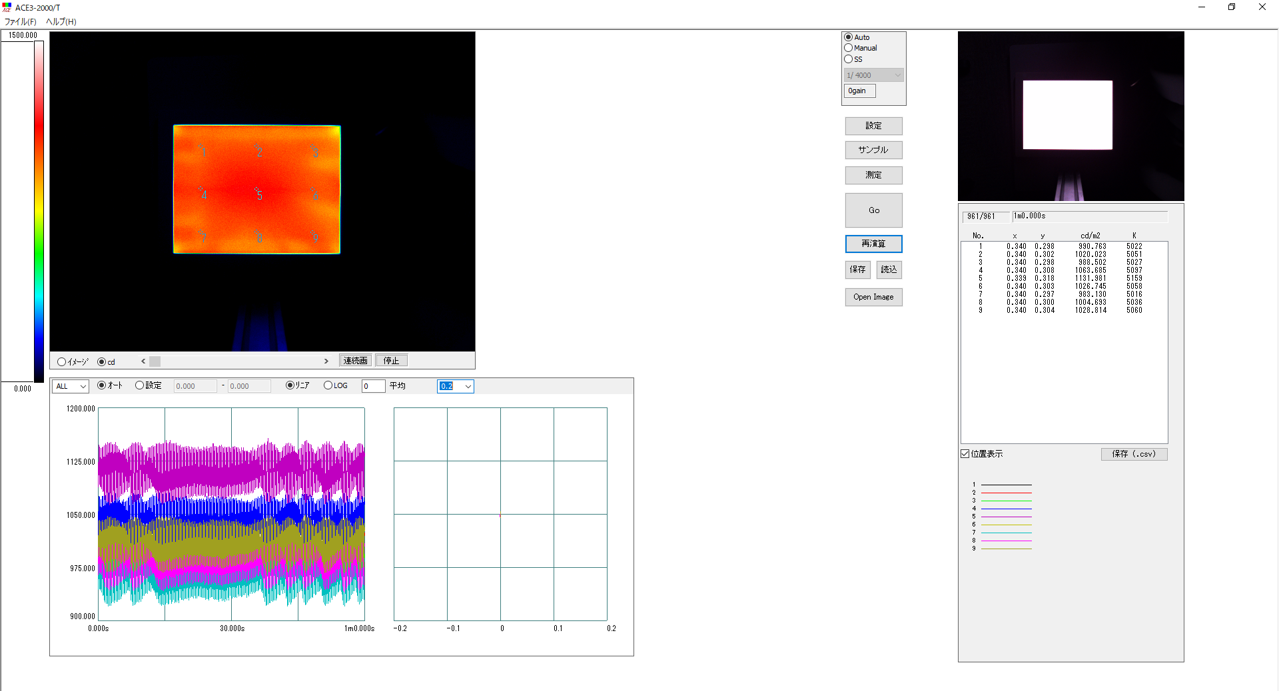Open the 1/4000 shutter speed dropdown
The height and width of the screenshot is (691, 1279).
point(873,75)
